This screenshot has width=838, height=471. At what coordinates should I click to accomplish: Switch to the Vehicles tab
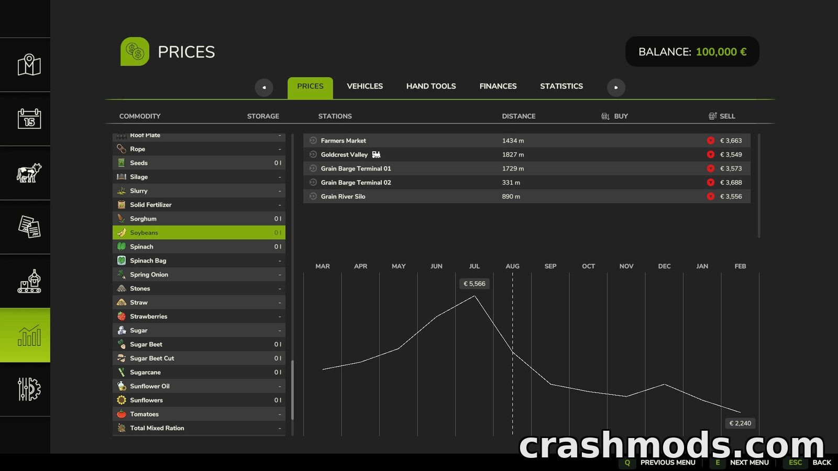(x=365, y=86)
